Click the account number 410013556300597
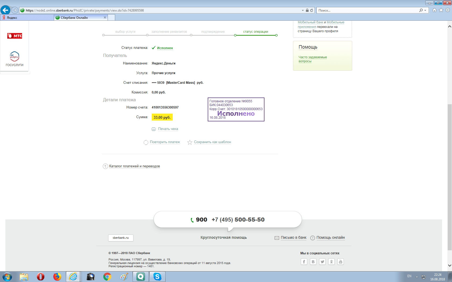This screenshot has width=452, height=282. click(x=165, y=107)
